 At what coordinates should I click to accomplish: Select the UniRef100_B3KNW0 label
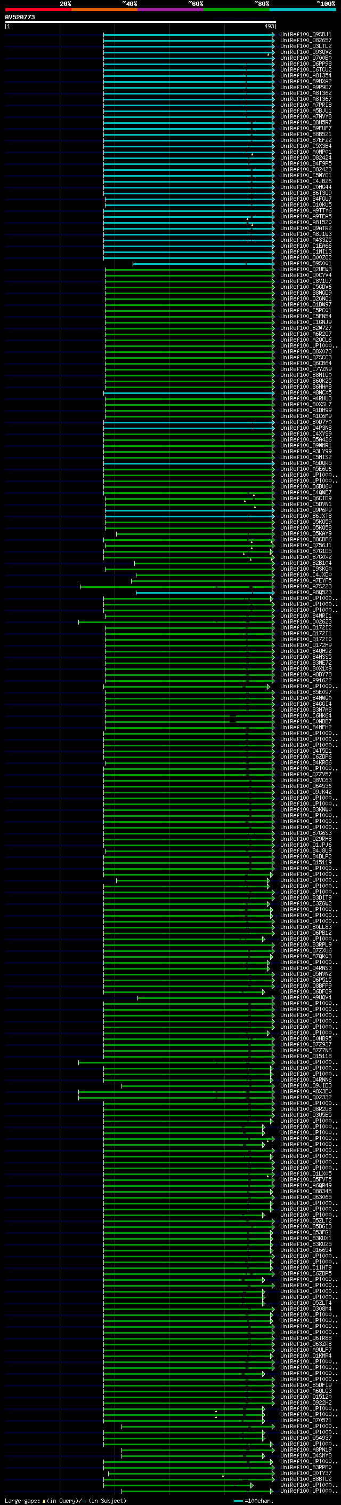pyautogui.click(x=306, y=810)
